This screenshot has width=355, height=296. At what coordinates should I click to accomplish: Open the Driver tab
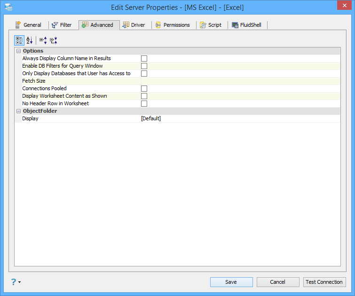click(x=134, y=25)
